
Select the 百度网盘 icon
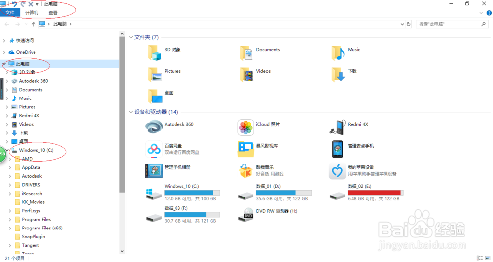pos(154,149)
